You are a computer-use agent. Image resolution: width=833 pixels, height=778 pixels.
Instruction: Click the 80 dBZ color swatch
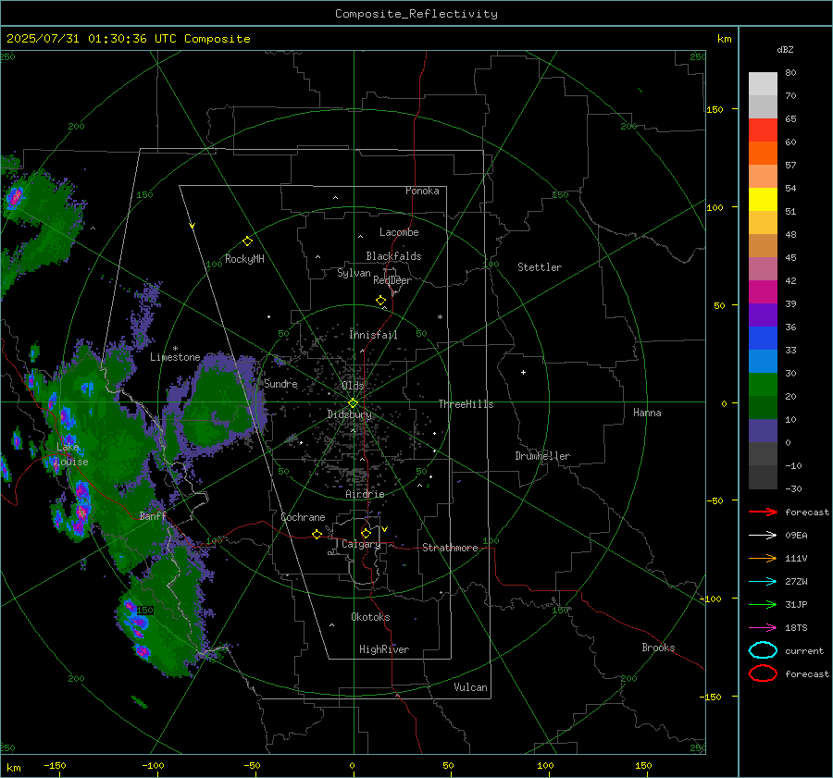tap(763, 83)
